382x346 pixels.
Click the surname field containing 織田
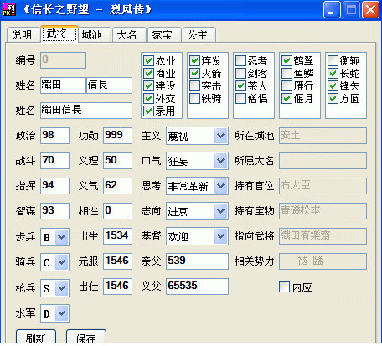pyautogui.click(x=63, y=85)
